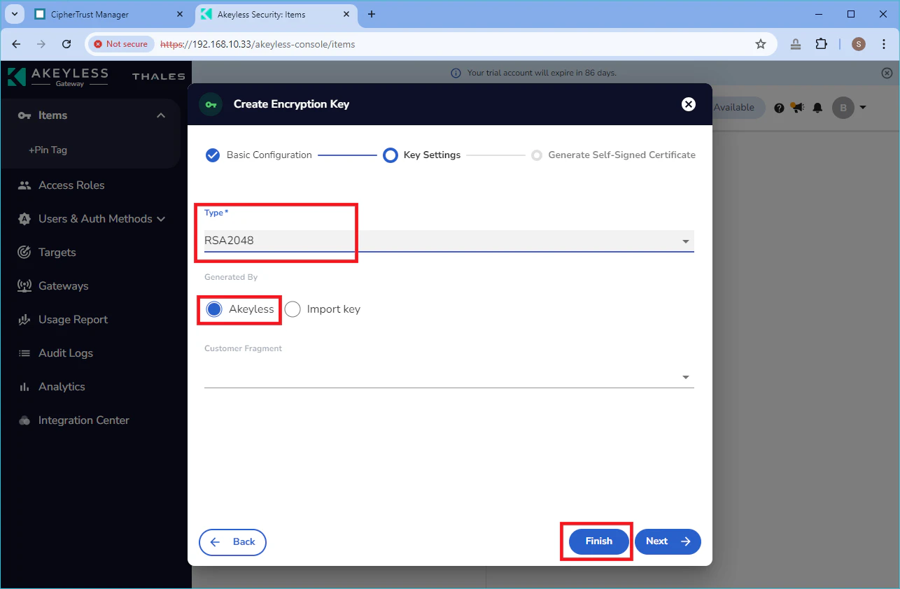Click the +Pin Tag link
The image size is (900, 589).
pos(48,150)
